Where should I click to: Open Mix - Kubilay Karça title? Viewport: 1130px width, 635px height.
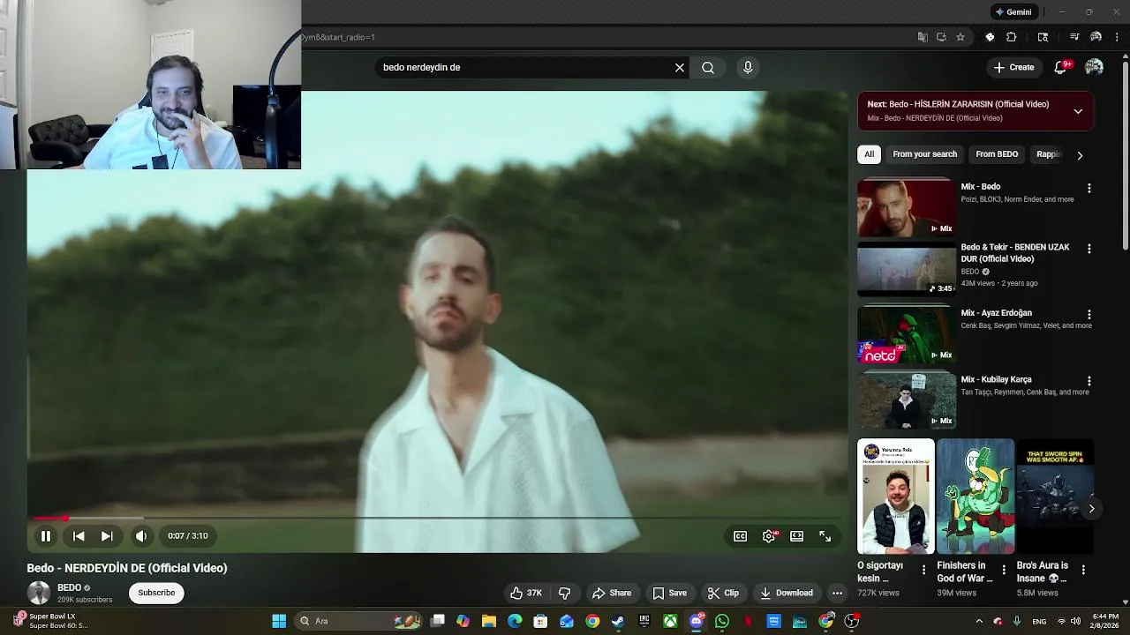pos(996,380)
